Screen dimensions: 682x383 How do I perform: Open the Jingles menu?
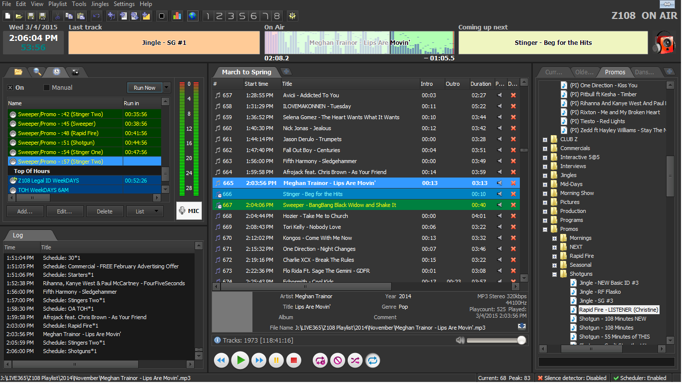(100, 4)
